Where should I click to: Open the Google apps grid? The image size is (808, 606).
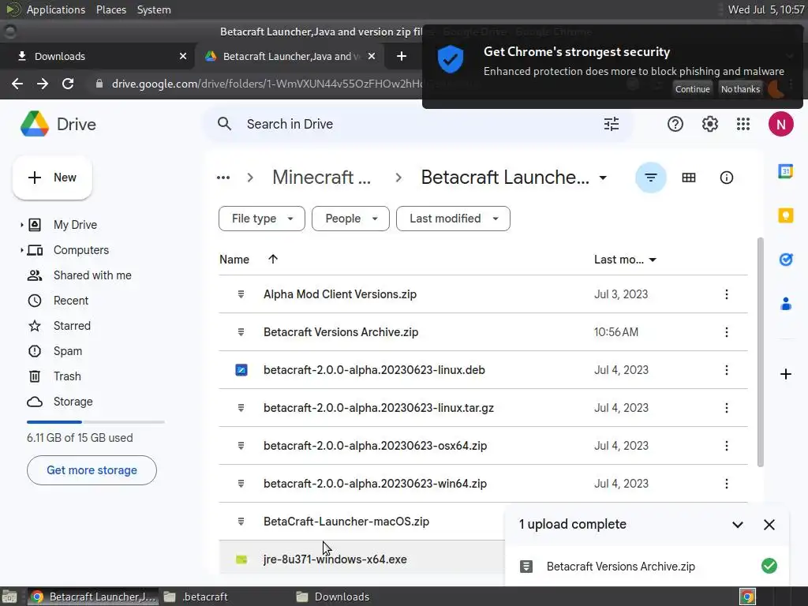coord(743,124)
